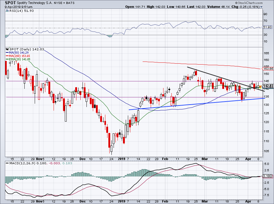Click the SPOT candlestick legend icon
Viewport: 274px width, 204px height.
pos(7,49)
